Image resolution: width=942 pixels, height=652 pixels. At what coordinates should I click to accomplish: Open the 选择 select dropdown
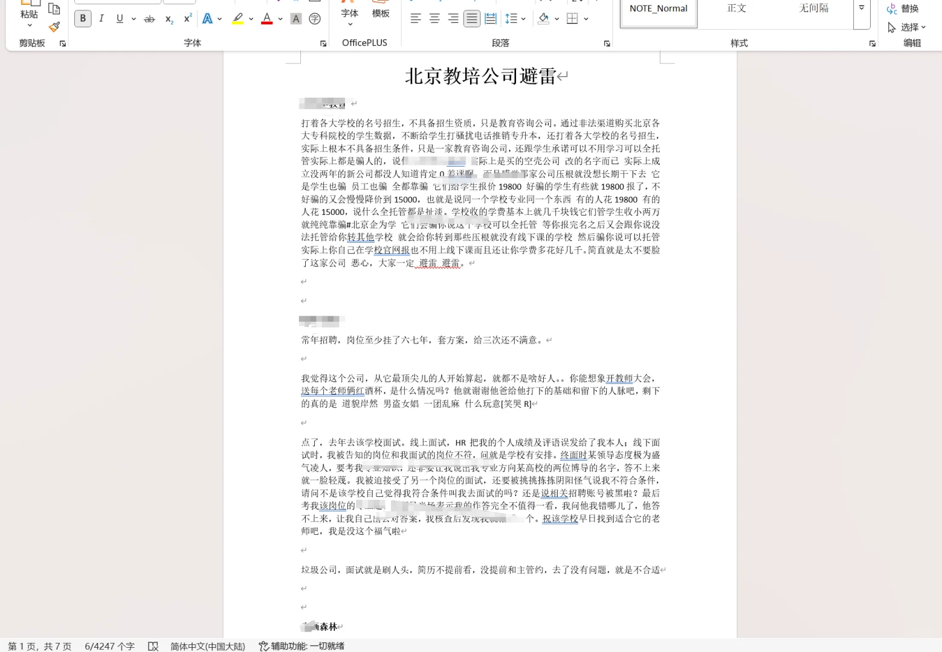tap(906, 27)
